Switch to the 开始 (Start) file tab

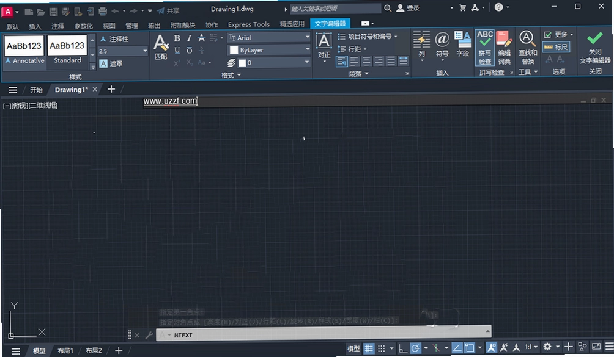37,90
